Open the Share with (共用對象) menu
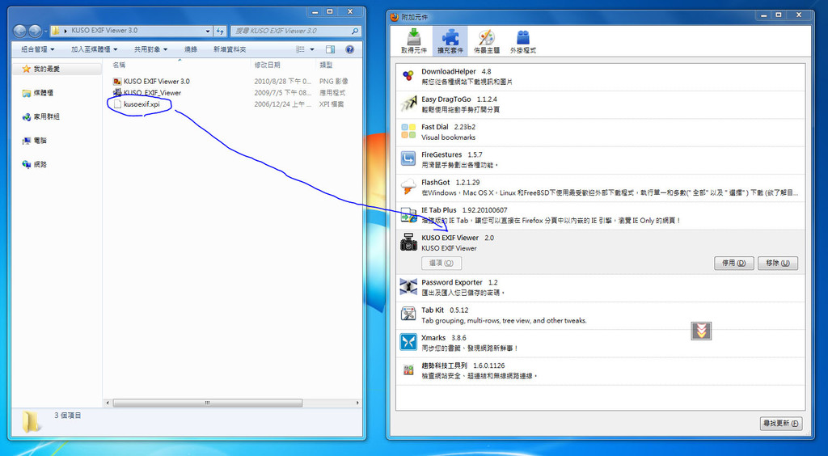828x456 pixels. click(x=150, y=49)
